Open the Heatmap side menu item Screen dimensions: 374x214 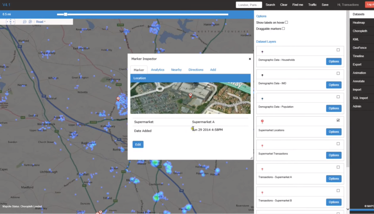(x=359, y=23)
